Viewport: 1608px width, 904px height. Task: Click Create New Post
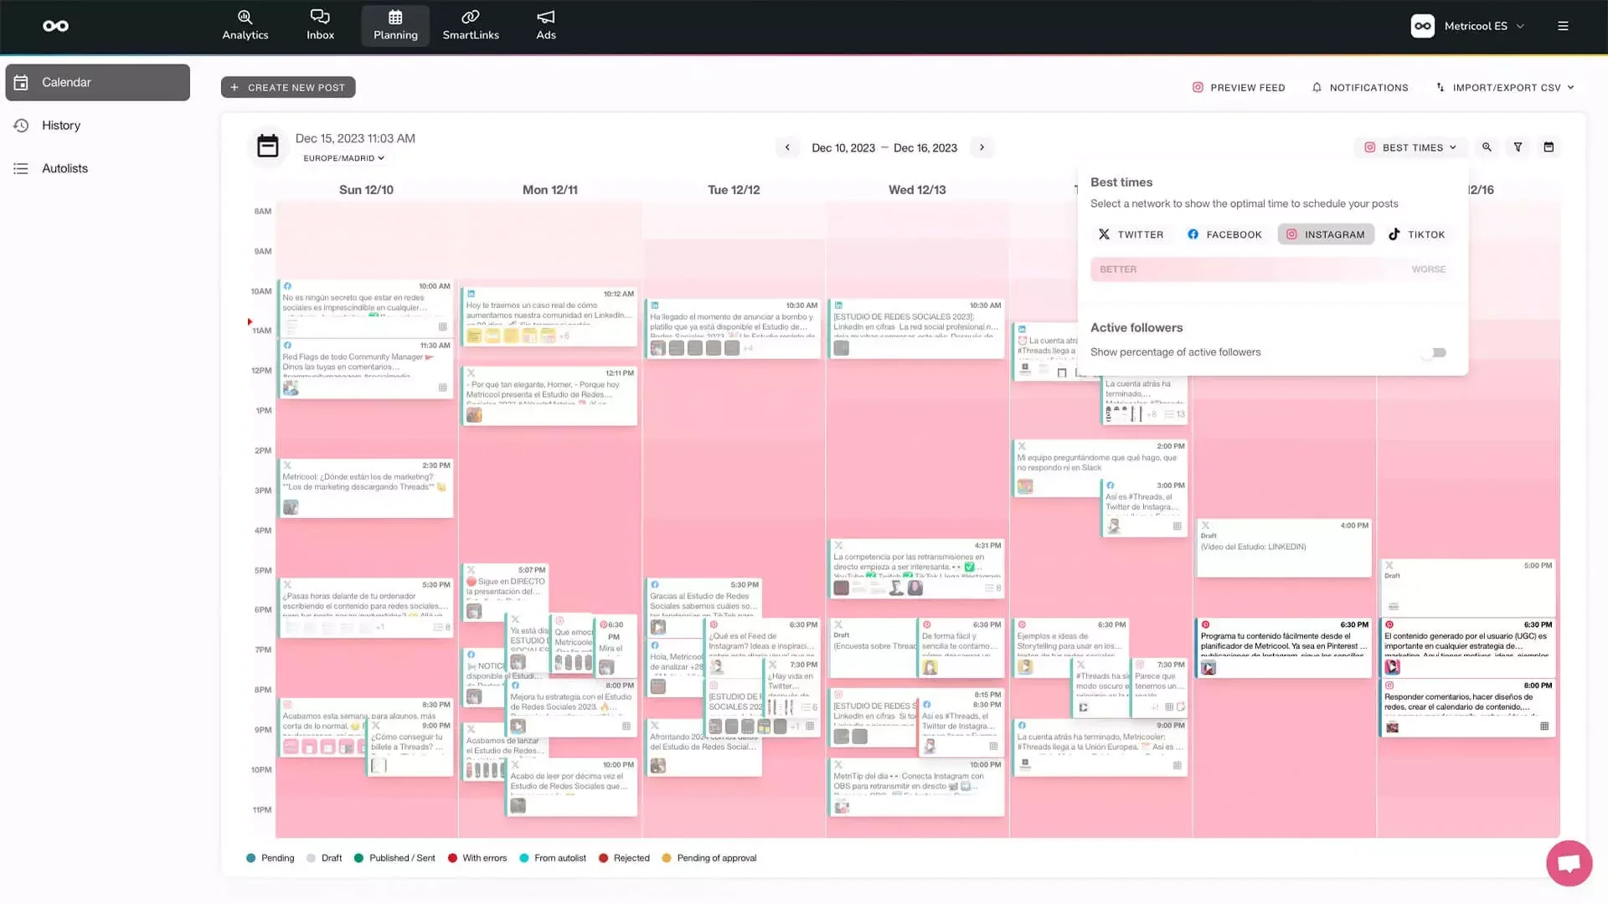288,86
